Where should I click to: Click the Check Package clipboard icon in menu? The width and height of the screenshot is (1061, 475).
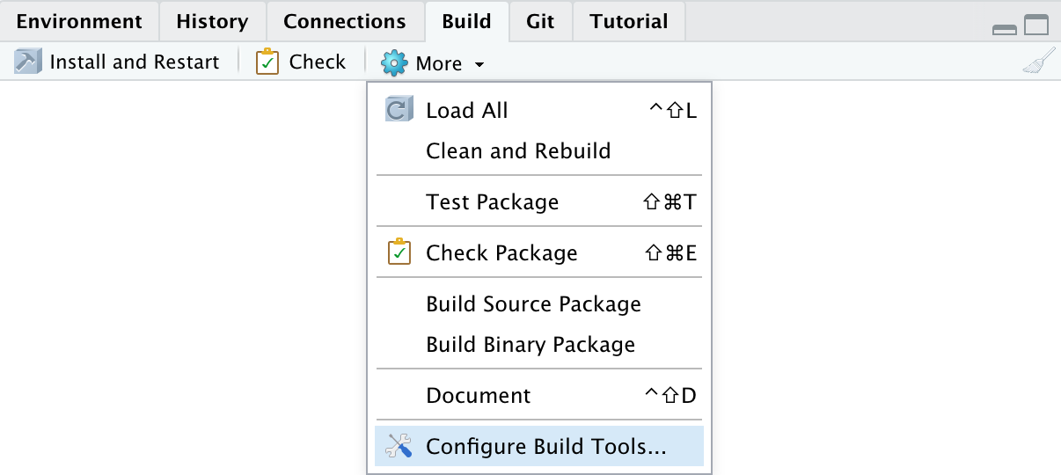tap(399, 252)
